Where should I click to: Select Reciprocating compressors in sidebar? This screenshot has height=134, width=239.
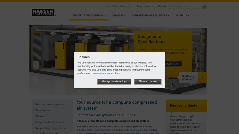tap(50, 128)
